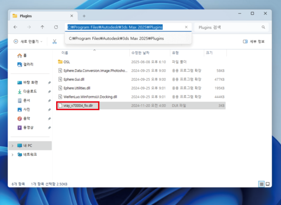Open 다운로드 in the sidebar
The height and width of the screenshot is (205, 281).
pos(27,91)
